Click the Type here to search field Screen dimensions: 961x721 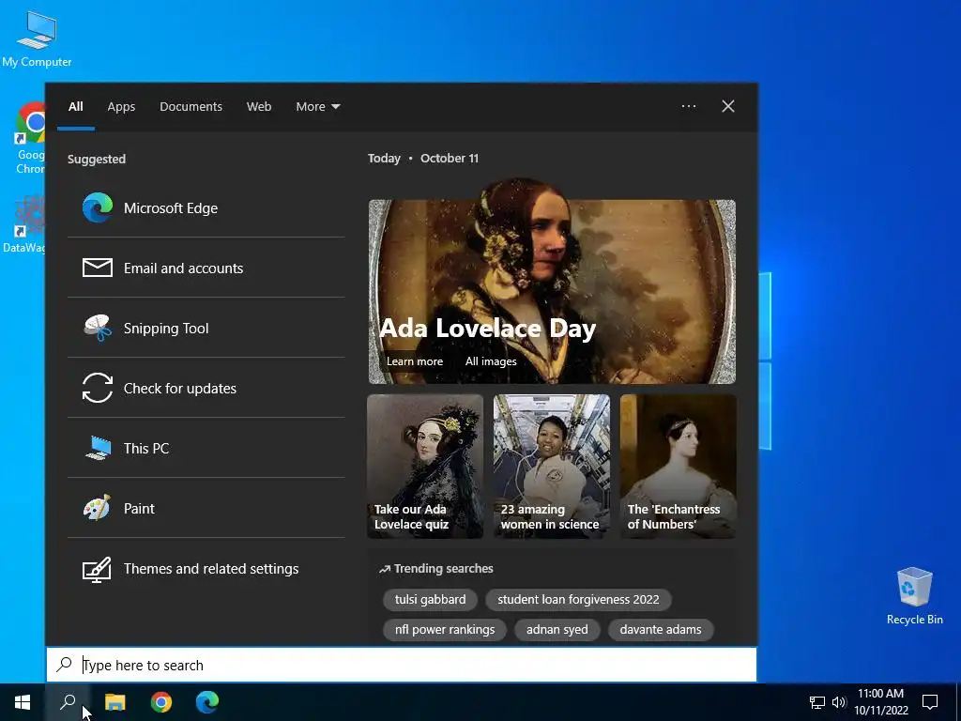[402, 665]
